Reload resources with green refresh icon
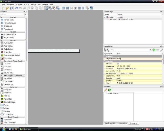This screenshot has height=131, width=164. point(110,90)
